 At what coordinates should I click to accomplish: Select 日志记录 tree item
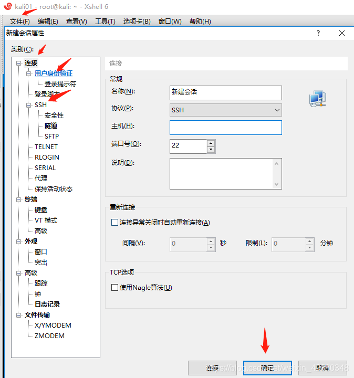point(47,304)
